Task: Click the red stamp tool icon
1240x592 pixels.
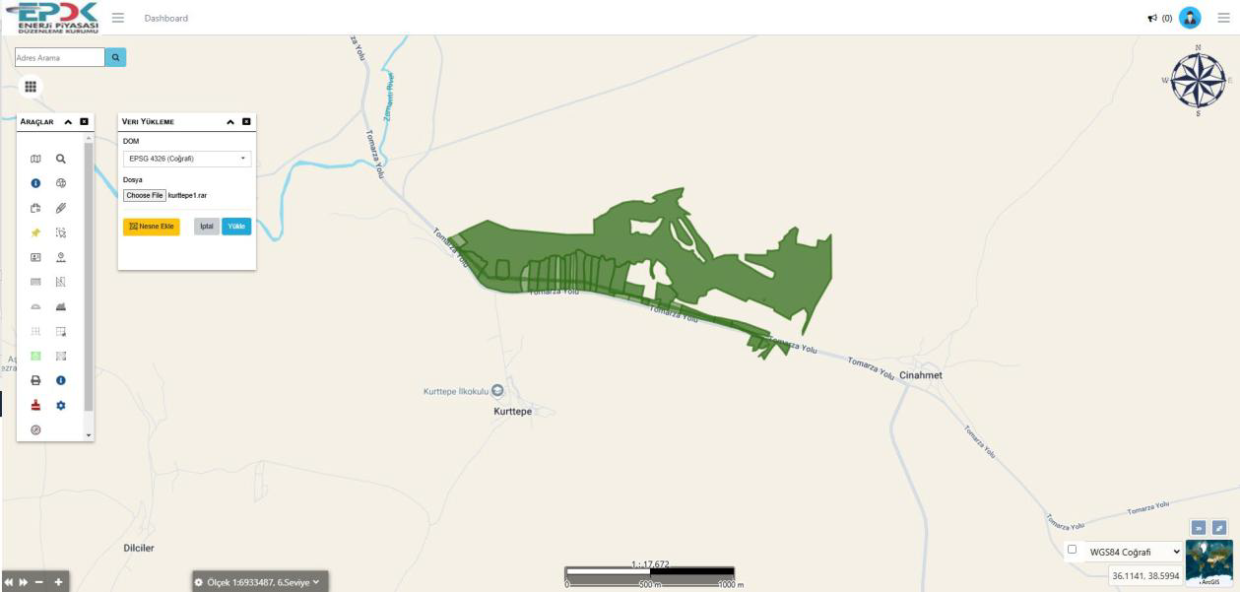Action: point(35,405)
